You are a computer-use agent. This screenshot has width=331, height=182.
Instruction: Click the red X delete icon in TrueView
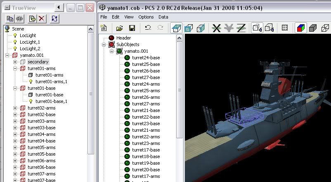41,19
